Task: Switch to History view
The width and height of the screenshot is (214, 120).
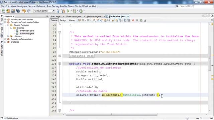Action: [72, 20]
